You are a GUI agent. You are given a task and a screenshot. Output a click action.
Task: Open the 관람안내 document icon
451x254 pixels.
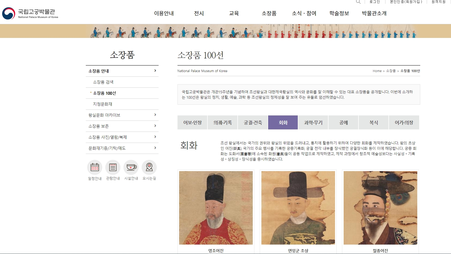pos(113,167)
